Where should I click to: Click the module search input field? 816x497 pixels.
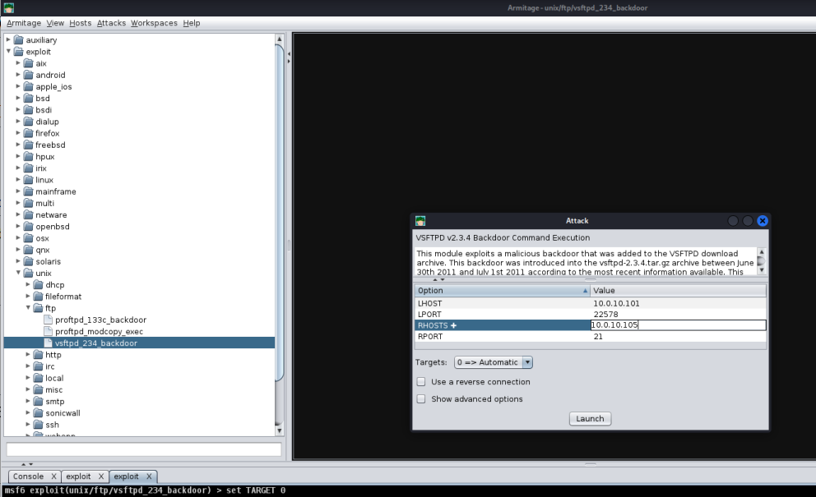pos(143,449)
